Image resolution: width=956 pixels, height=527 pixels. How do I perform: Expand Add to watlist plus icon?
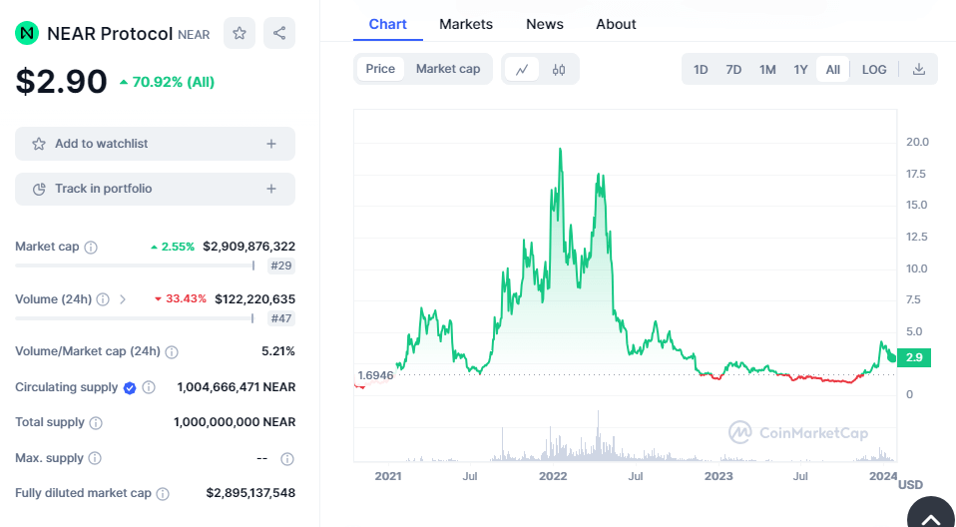(271, 144)
